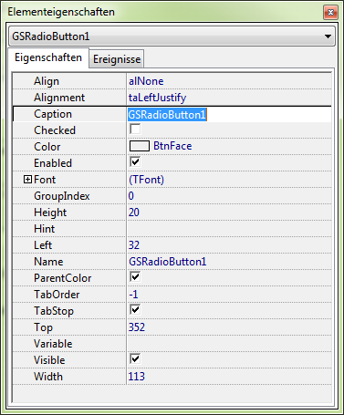The image size is (344, 415).
Task: Select the TabOrder value -1
Action: coord(133,295)
